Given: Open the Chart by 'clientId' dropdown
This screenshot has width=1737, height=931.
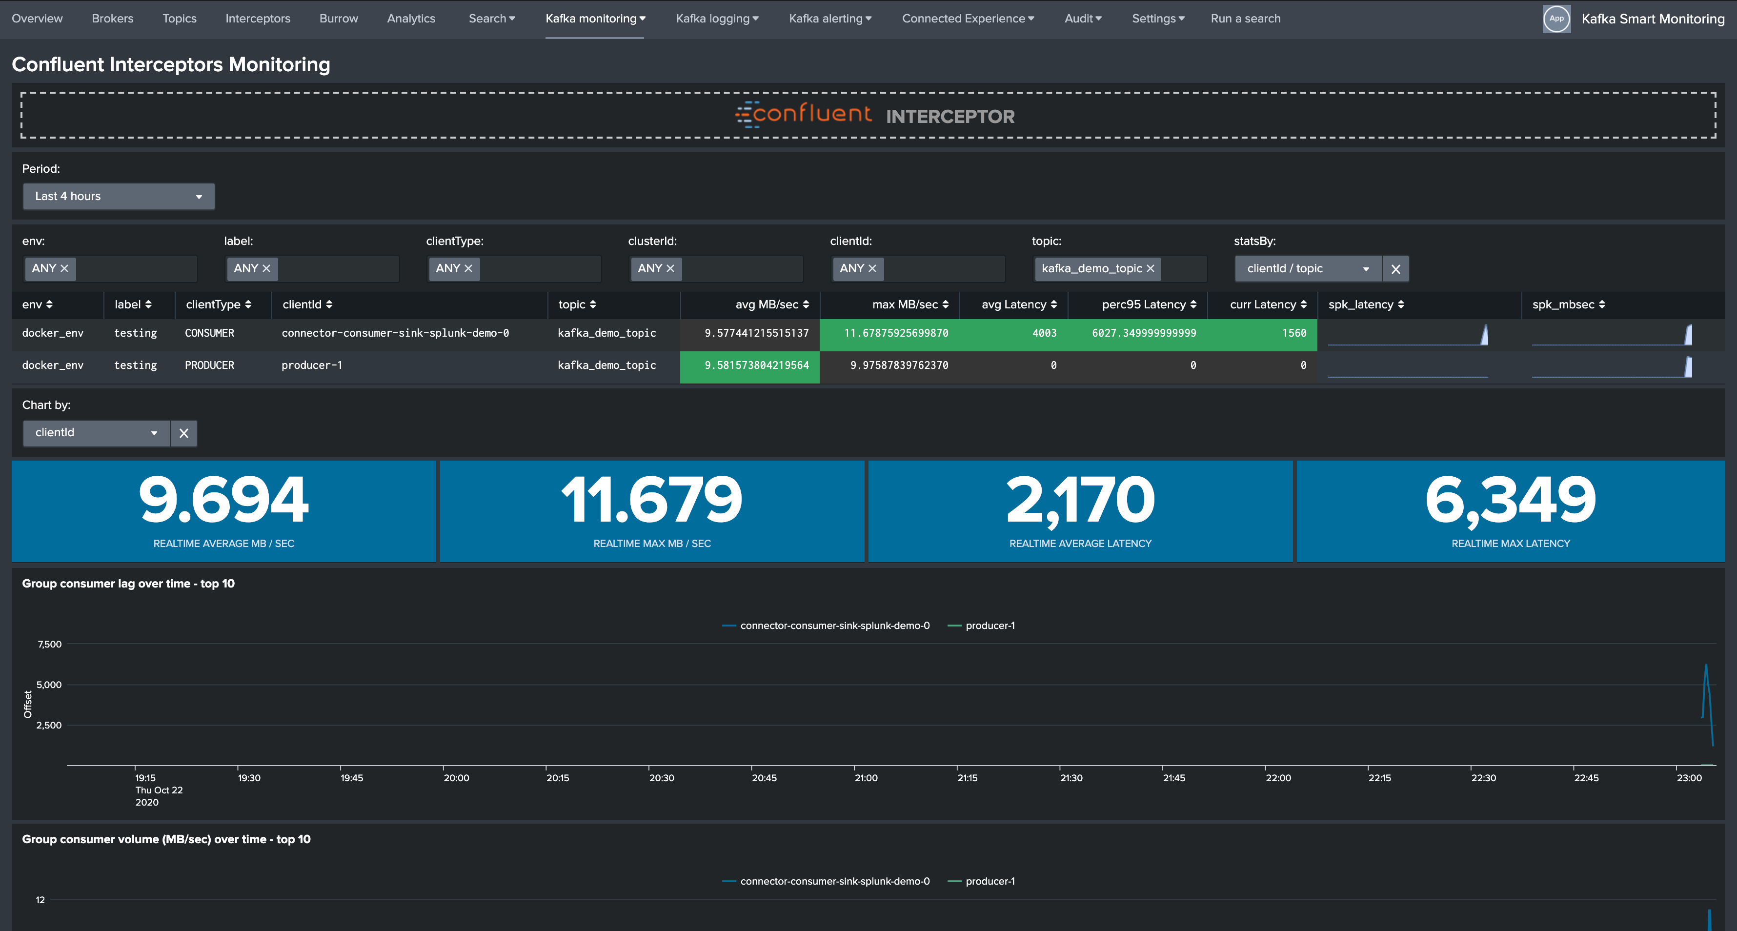Looking at the screenshot, I should coord(97,433).
